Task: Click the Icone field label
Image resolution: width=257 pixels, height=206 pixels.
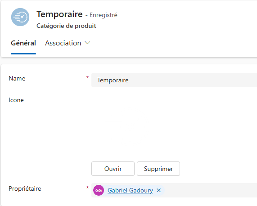Action: (16, 100)
